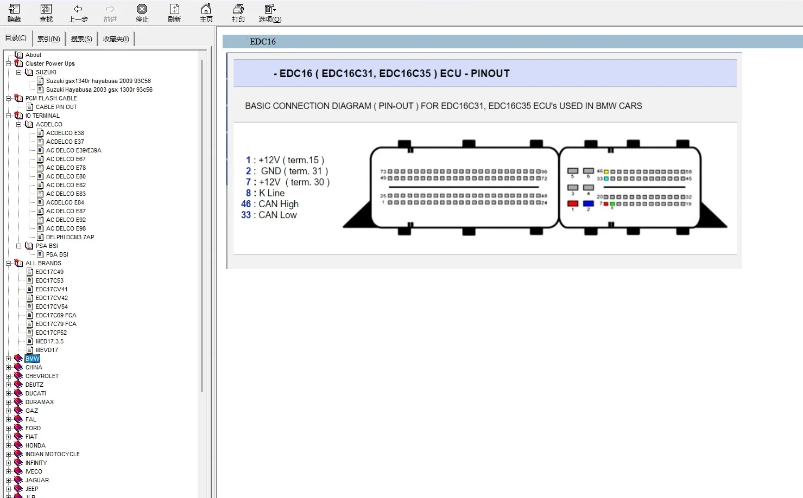803x498 pixels.
Task: Switch to the Index (索引) tab
Action: pyautogui.click(x=49, y=39)
